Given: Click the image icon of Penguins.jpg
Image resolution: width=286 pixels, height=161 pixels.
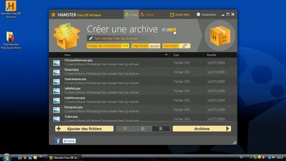Looking at the screenshot, I should pos(57,110).
